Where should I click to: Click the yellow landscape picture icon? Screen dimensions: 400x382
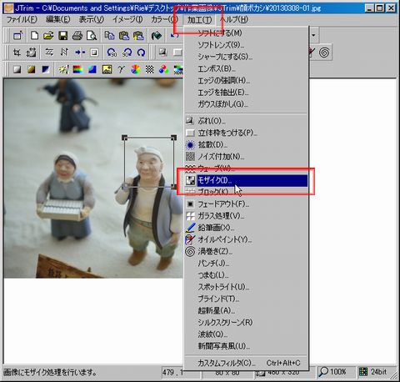pos(107,69)
